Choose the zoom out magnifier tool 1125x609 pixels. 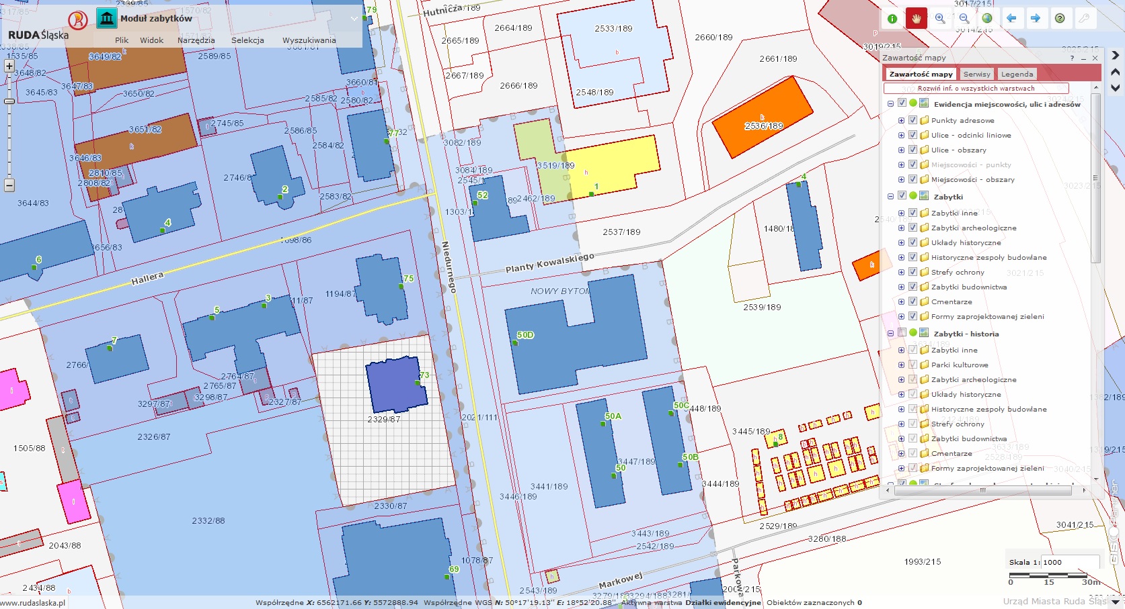tap(964, 19)
